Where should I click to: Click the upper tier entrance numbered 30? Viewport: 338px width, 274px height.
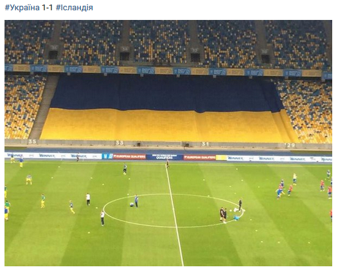pos(265,56)
